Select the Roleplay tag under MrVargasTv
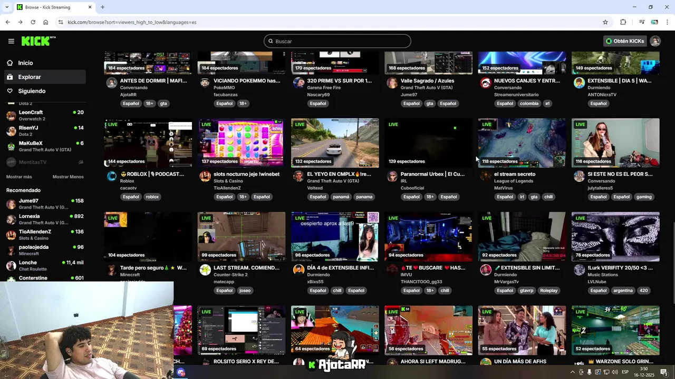 (548, 291)
